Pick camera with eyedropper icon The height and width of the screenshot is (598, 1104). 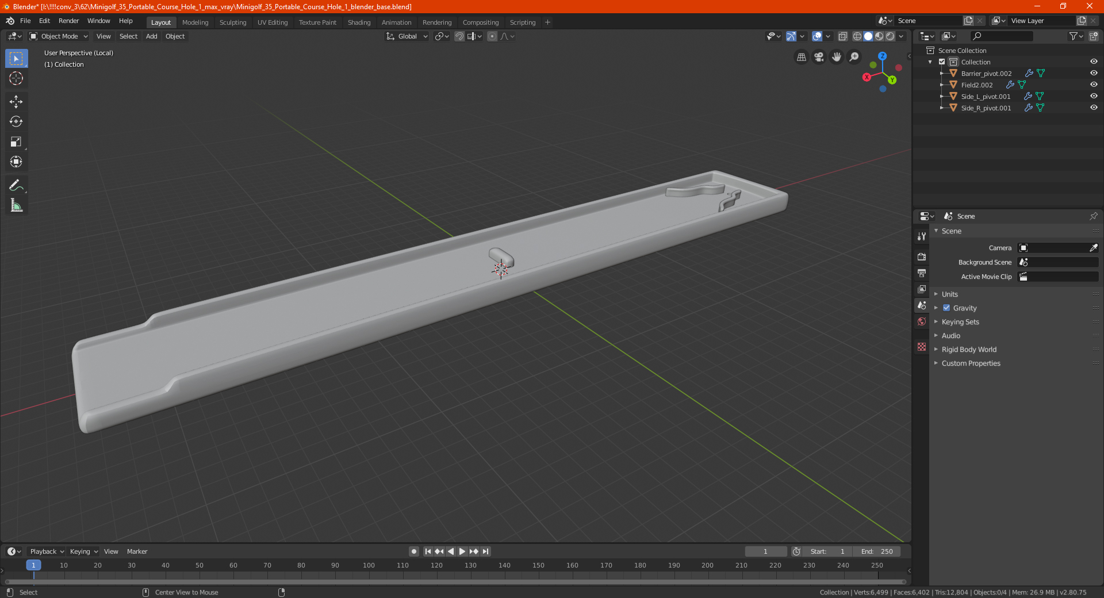coord(1094,248)
